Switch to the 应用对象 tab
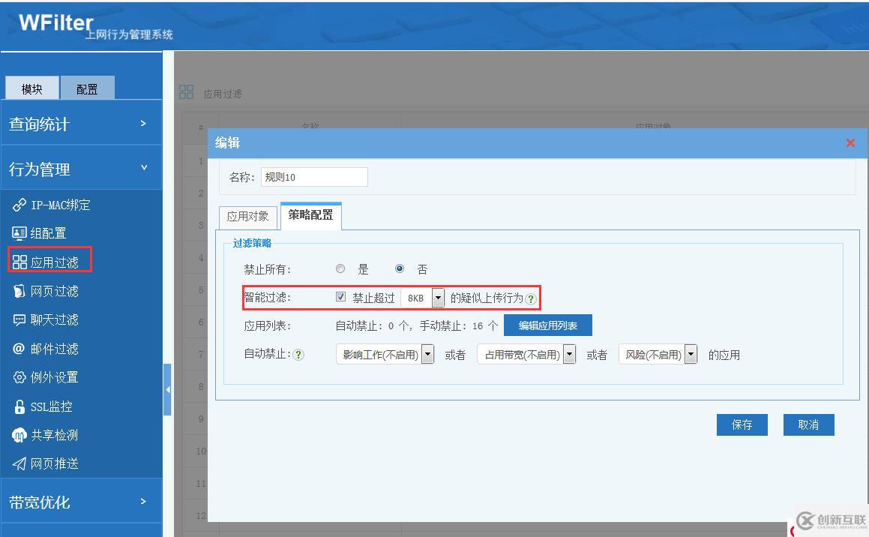Image resolution: width=869 pixels, height=537 pixels. [247, 216]
